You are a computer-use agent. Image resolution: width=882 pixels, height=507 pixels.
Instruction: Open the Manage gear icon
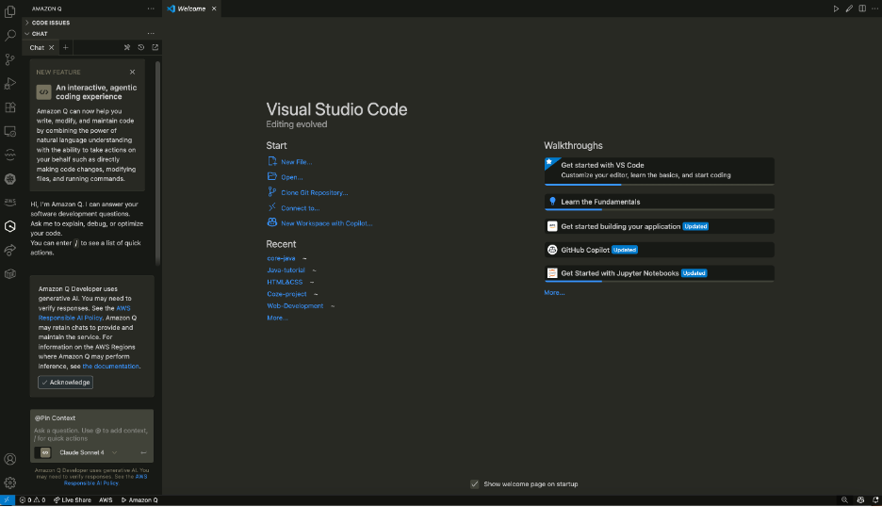pyautogui.click(x=10, y=482)
